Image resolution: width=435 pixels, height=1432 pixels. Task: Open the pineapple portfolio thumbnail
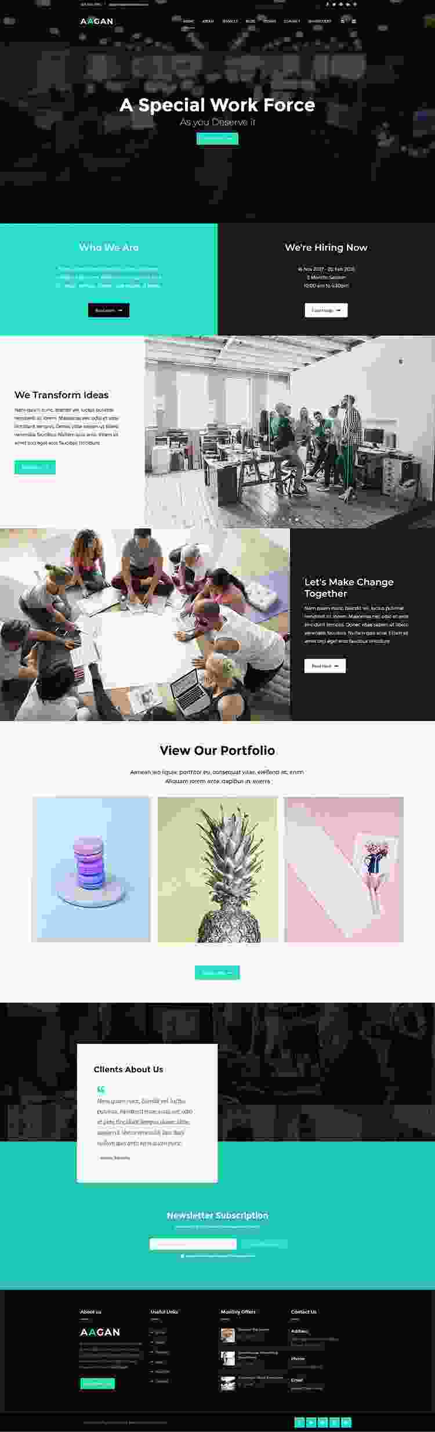(217, 869)
